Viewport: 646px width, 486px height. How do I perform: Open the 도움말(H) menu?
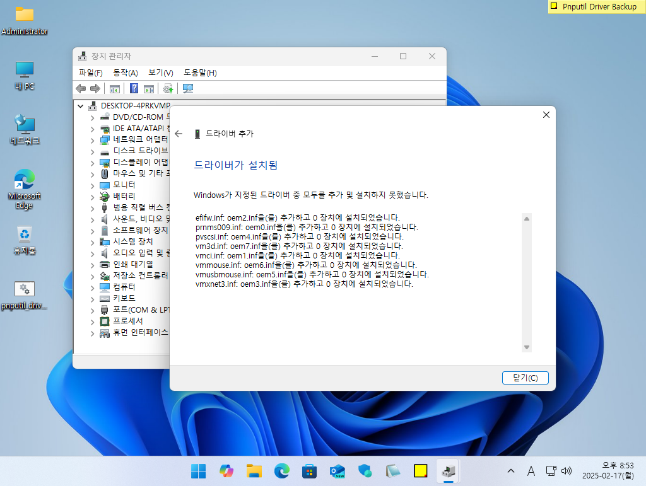(x=200, y=73)
